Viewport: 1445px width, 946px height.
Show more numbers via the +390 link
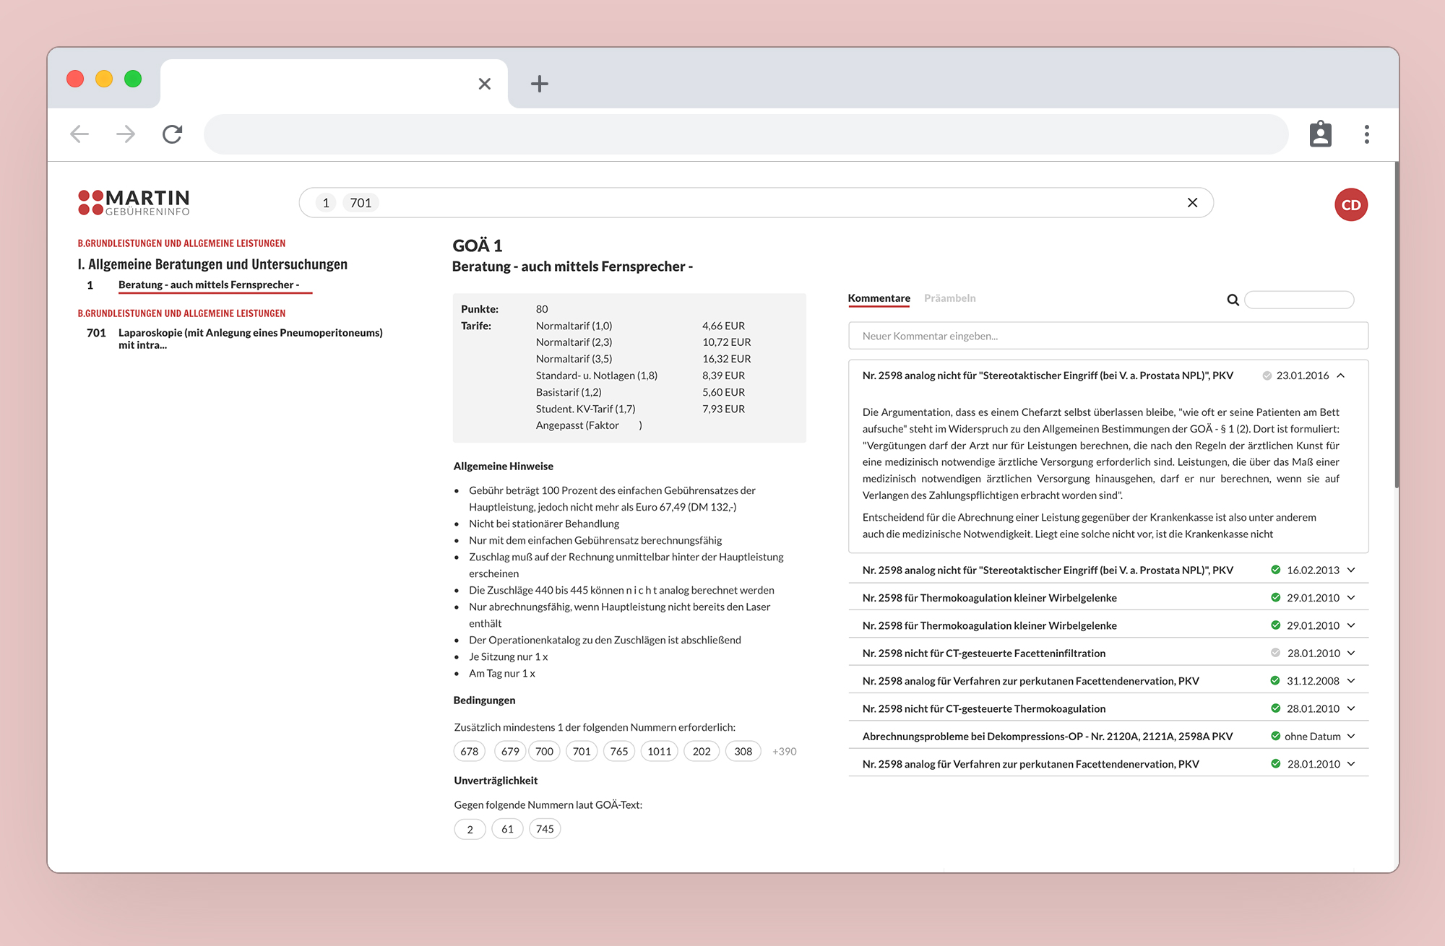click(784, 752)
